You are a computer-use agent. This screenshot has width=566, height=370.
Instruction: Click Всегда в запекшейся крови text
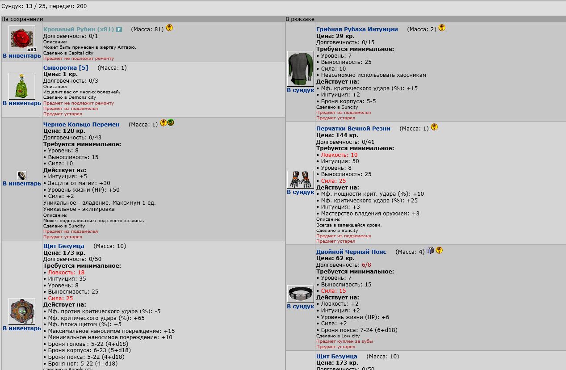pyautogui.click(x=349, y=225)
